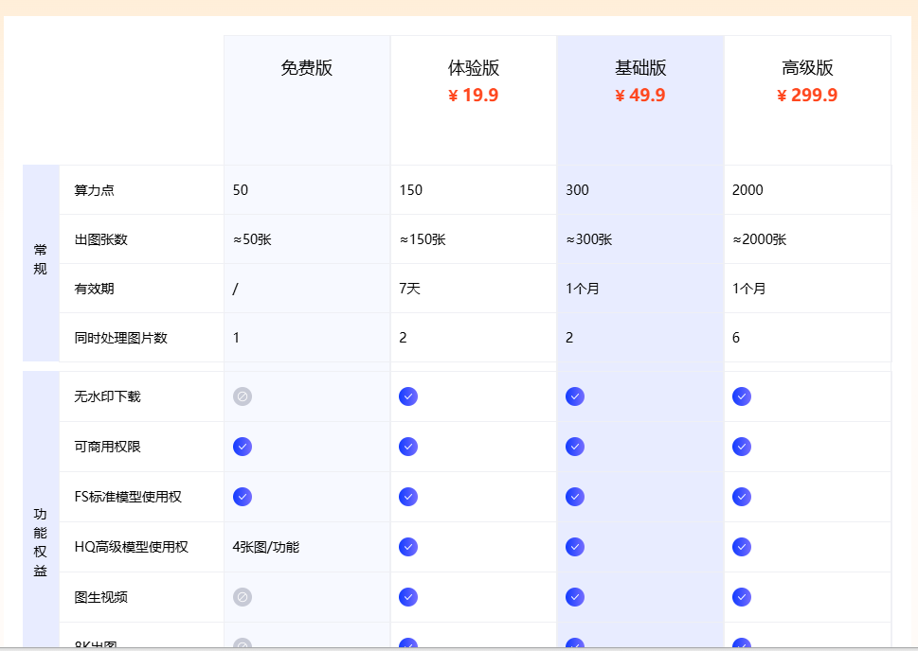Image resolution: width=918 pixels, height=651 pixels.
Task: Select the 高级版 plan header
Action: 807,68
